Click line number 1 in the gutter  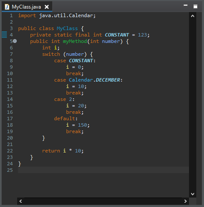click(11, 15)
